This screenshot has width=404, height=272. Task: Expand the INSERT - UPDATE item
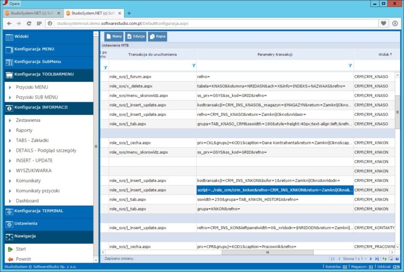(10, 161)
